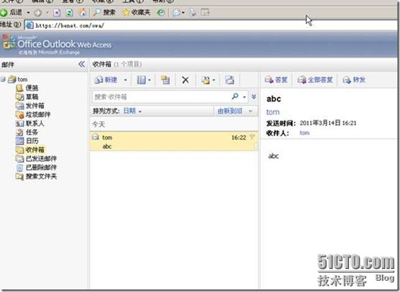Click the move to folder icon
Viewport: 400px width, 292px height.
click(x=165, y=80)
